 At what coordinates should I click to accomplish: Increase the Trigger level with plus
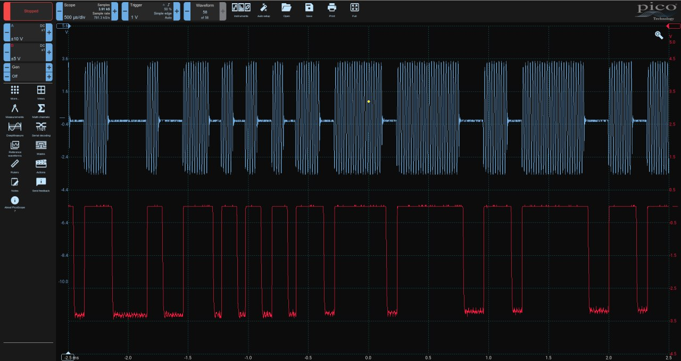(x=177, y=11)
